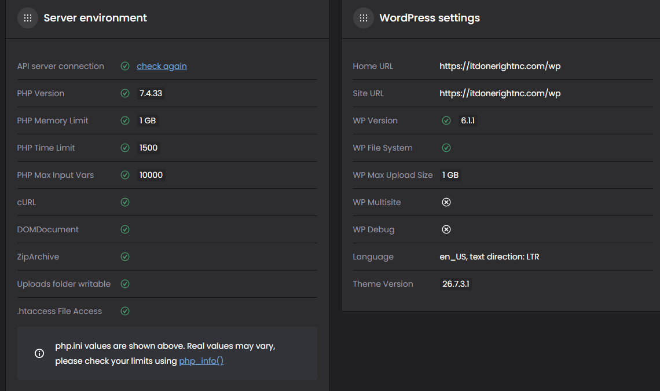Screen dimensions: 660x391
Task: Click the PHP Memory Limit value 1 GB
Action: tap(148, 120)
